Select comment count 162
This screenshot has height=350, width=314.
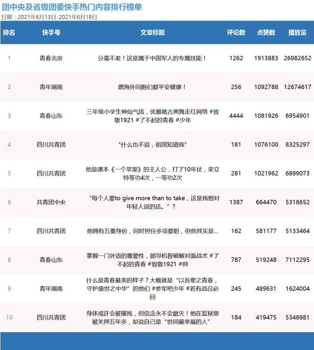tap(236, 231)
